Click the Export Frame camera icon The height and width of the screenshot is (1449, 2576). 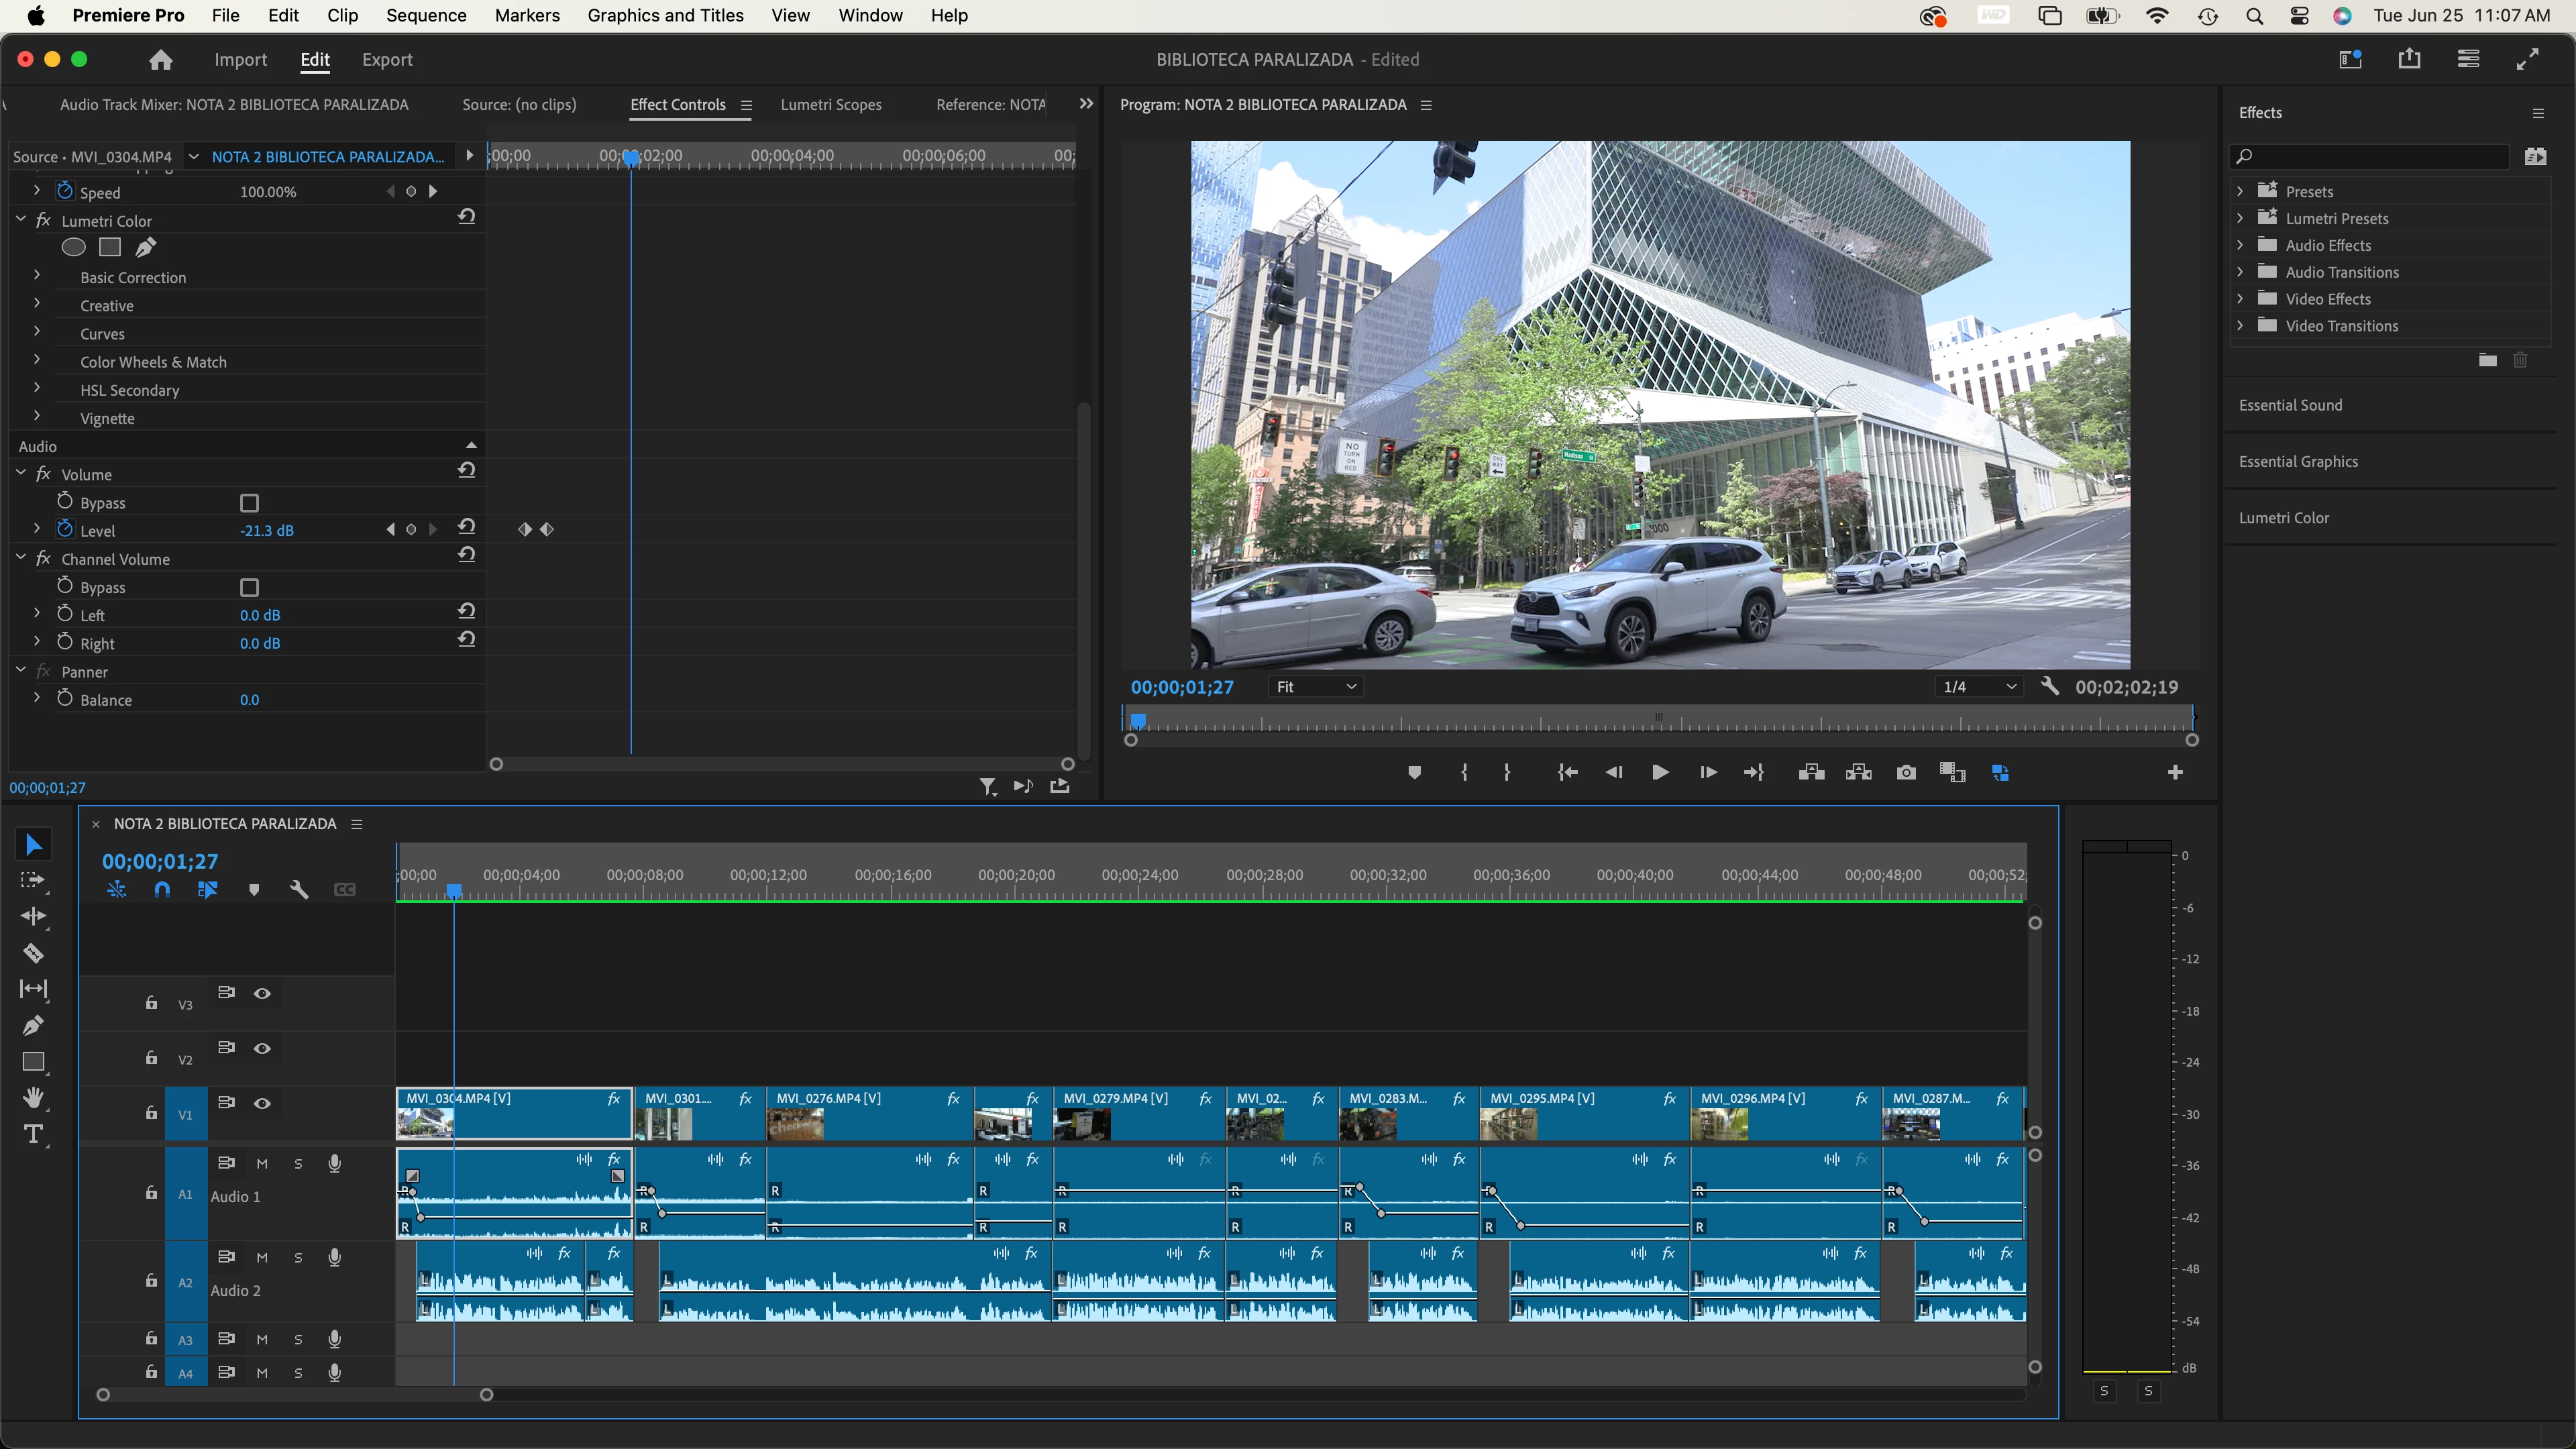[x=1906, y=772]
